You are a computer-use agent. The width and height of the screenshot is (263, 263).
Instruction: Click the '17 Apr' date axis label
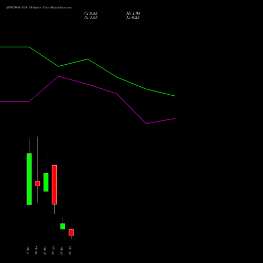[x=28, y=250]
